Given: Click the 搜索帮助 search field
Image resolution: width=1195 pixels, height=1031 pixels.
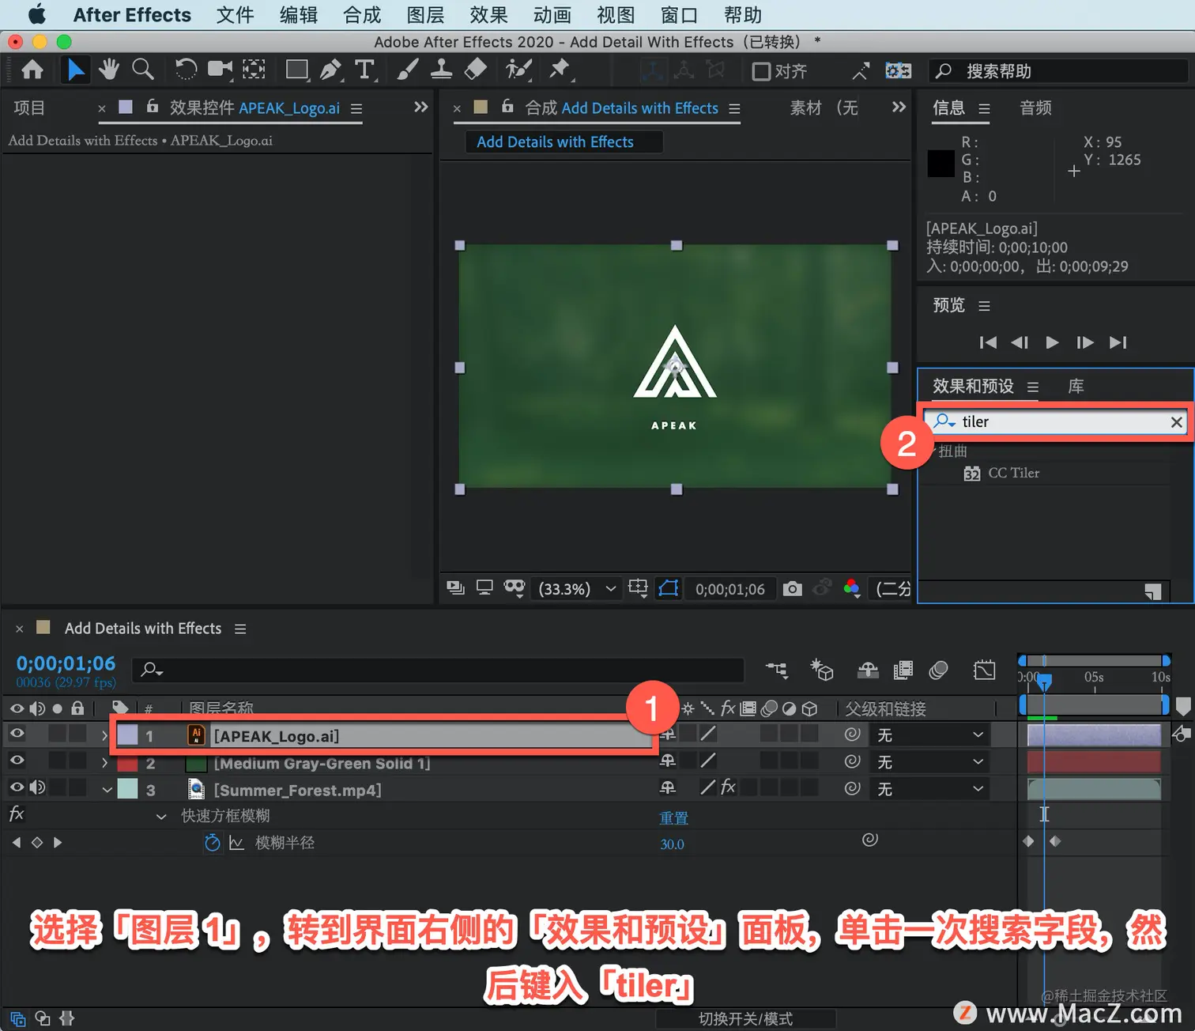Looking at the screenshot, I should click(x=1059, y=71).
